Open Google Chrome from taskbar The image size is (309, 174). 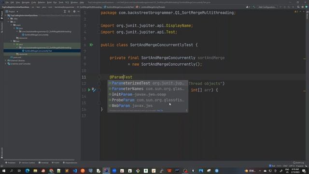pyautogui.click(x=51, y=171)
